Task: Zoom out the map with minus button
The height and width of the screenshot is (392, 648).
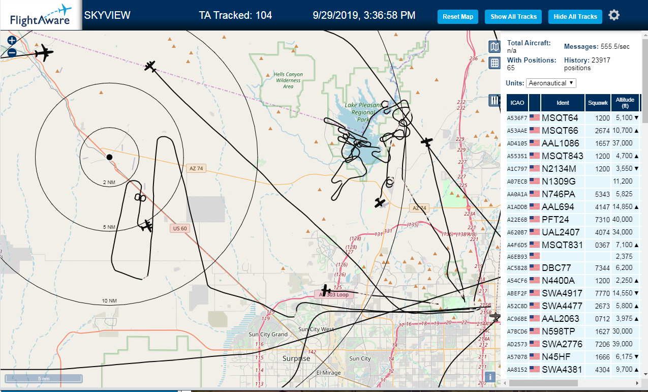Action: tap(12, 52)
